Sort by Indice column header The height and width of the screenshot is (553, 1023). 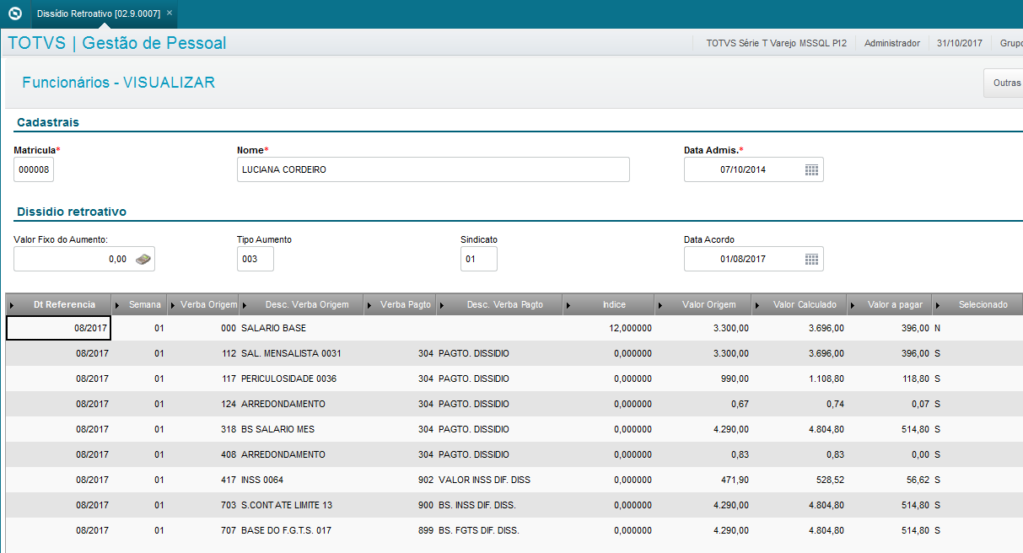pos(609,304)
